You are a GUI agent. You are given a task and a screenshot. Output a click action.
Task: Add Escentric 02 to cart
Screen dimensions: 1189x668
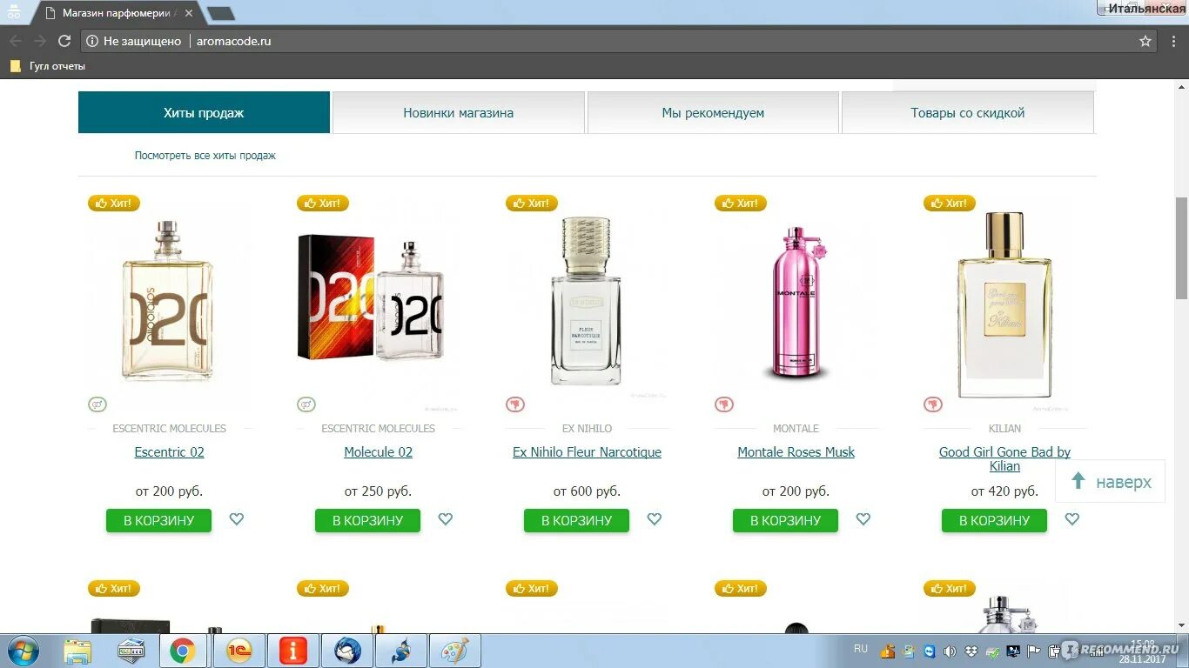(158, 520)
